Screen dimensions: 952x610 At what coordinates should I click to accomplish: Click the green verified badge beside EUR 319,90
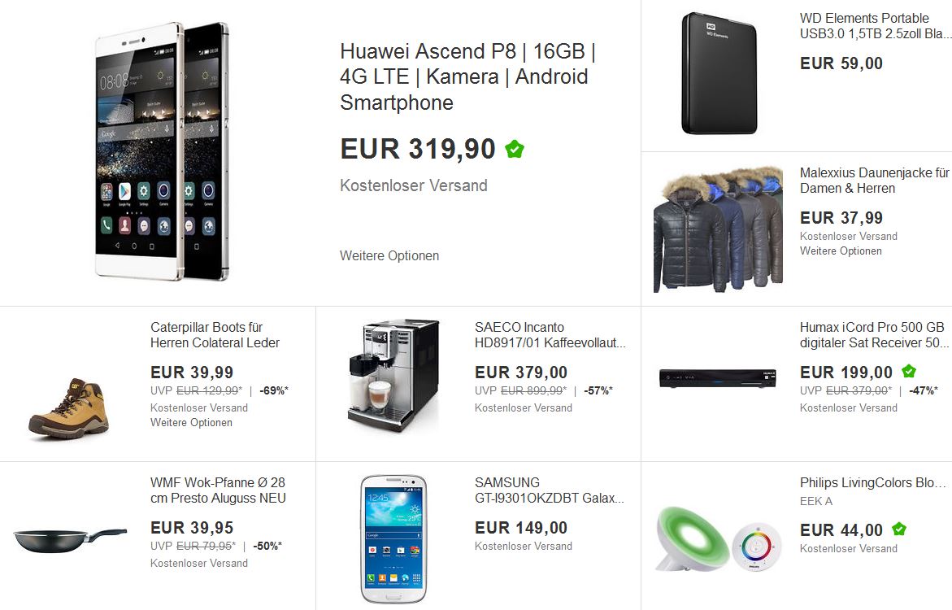point(515,149)
